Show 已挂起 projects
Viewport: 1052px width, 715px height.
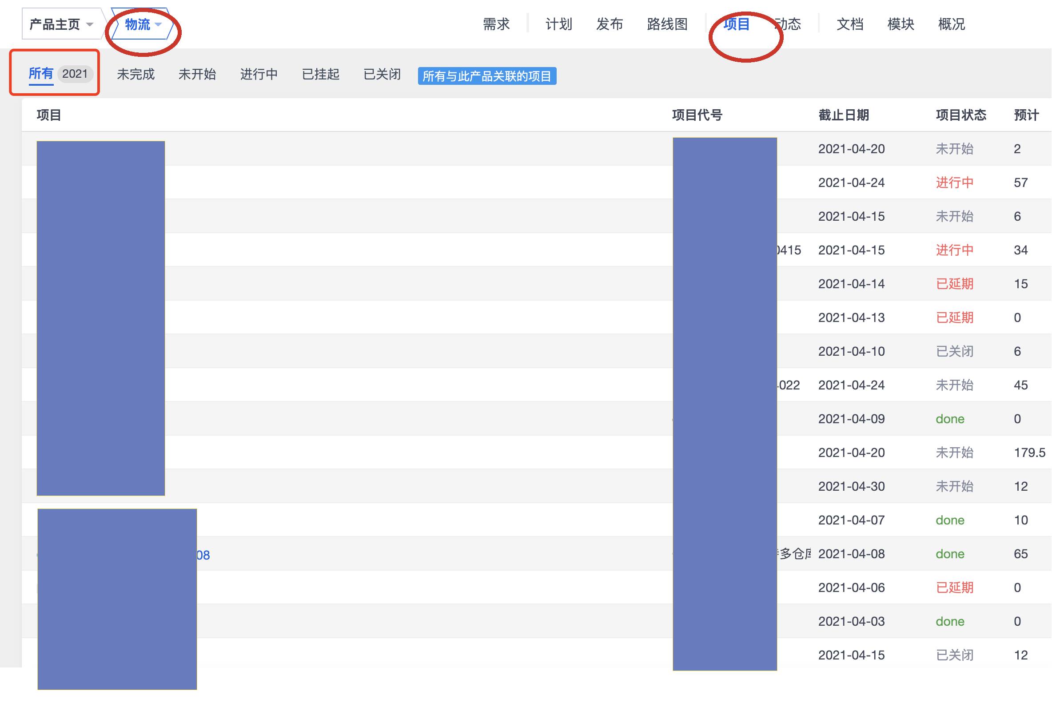[x=320, y=74]
